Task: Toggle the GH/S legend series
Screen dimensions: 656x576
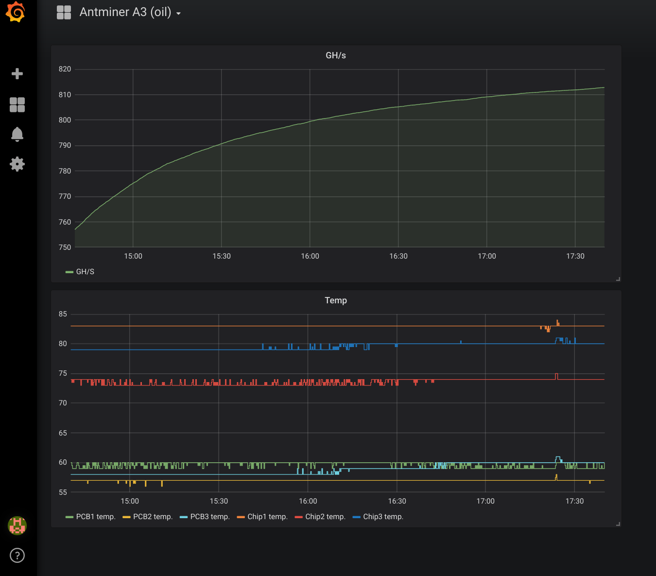Action: [x=85, y=272]
